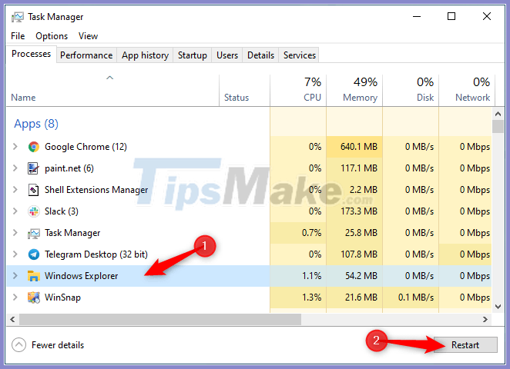Switch to the Users tab
Screen dimensions: 510x369
point(227,55)
